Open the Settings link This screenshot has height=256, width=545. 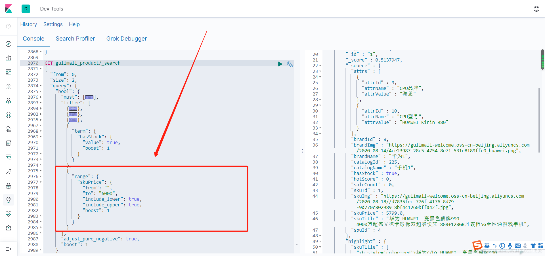pos(53,24)
